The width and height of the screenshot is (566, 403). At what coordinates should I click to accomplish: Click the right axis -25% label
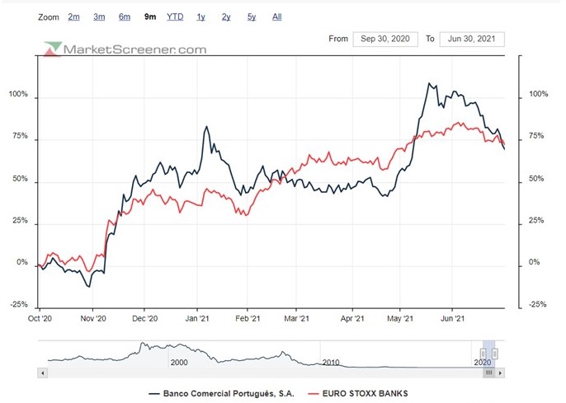coord(537,305)
